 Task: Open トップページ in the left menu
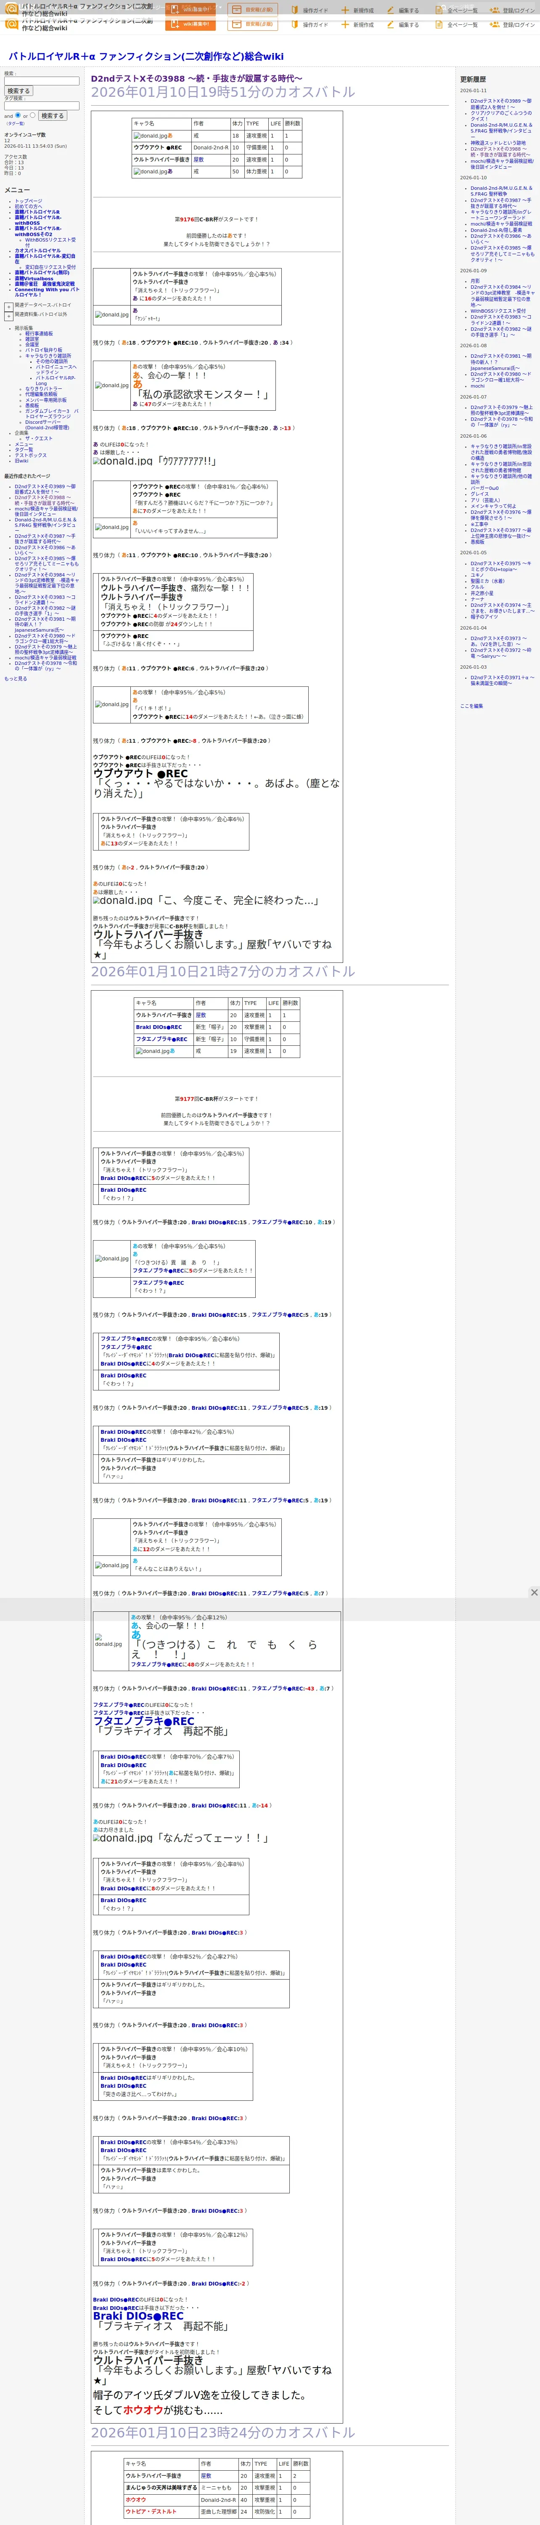point(29,201)
